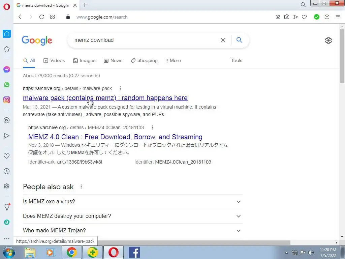Screen dimensions: 345x259
Task: Open the Player icon in the sidebar
Action: coord(7,120)
